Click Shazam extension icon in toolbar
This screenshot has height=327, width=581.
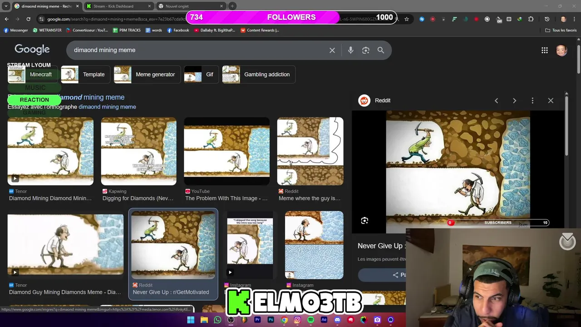pos(422,19)
